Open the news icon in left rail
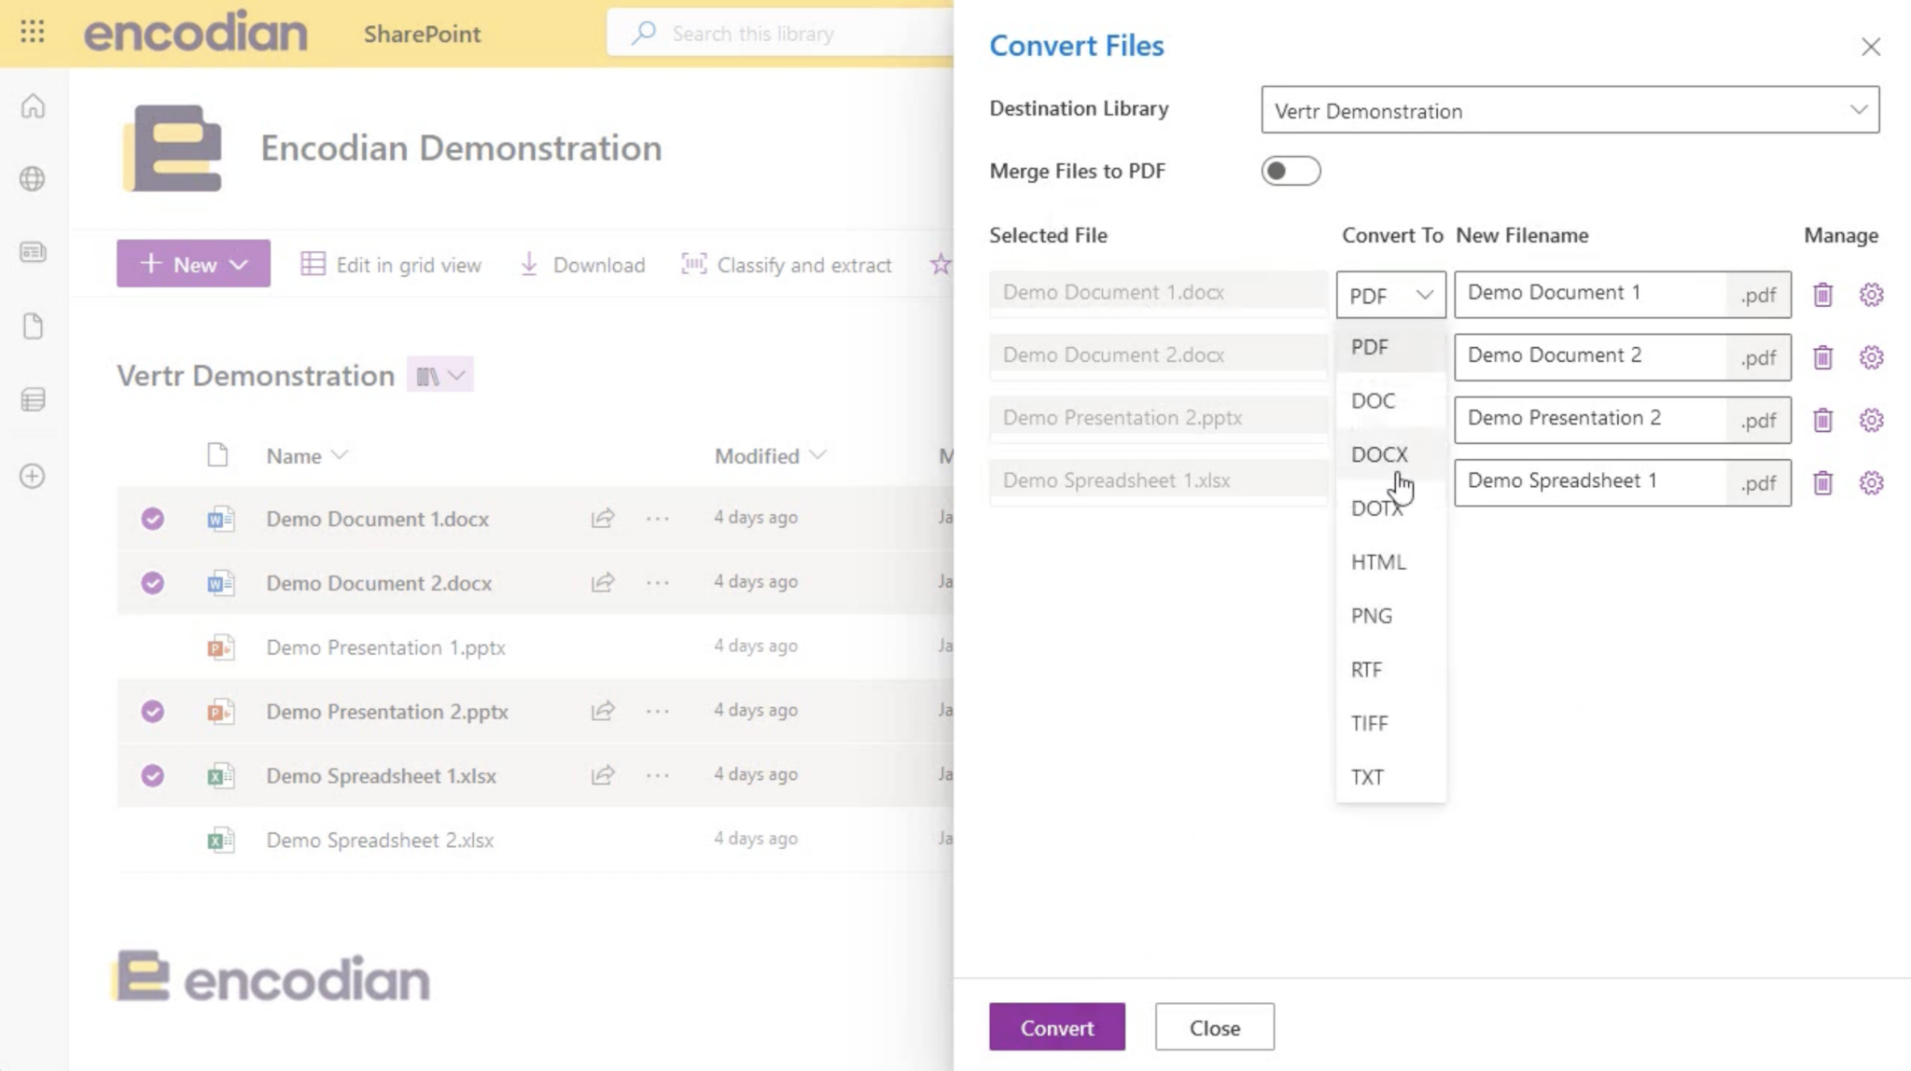This screenshot has height=1071, width=1911. pos(33,252)
